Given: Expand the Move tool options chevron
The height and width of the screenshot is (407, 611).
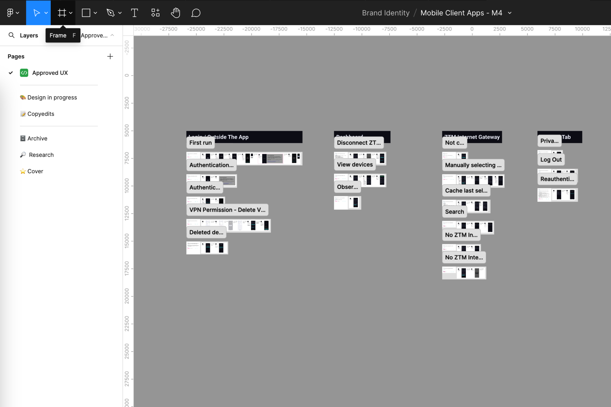Looking at the screenshot, I should pyautogui.click(x=46, y=13).
